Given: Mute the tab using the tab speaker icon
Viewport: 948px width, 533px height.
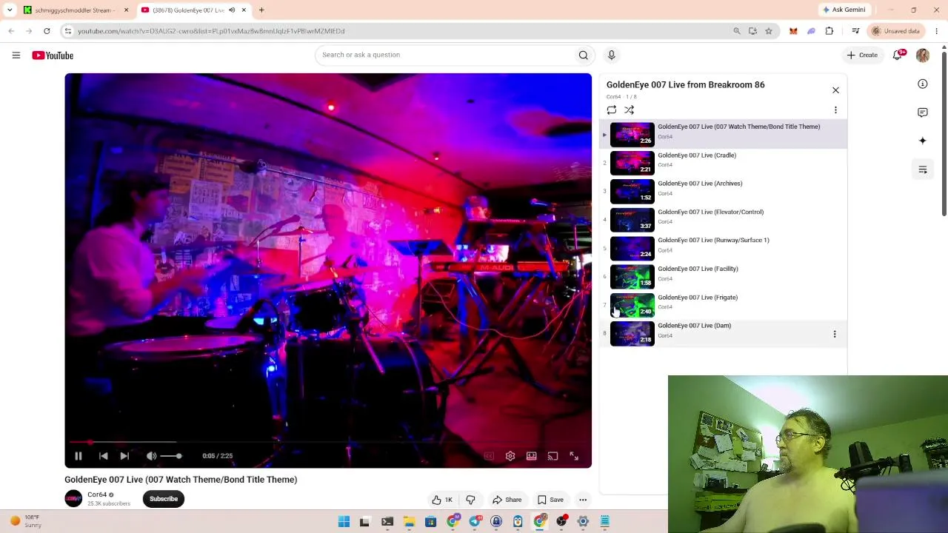Looking at the screenshot, I should coord(232,10).
